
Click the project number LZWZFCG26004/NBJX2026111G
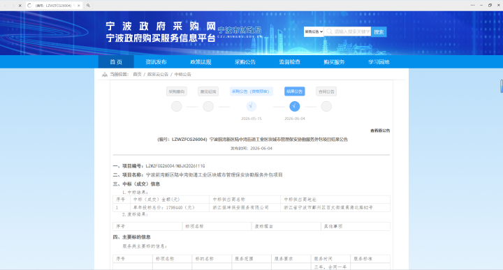coord(175,166)
